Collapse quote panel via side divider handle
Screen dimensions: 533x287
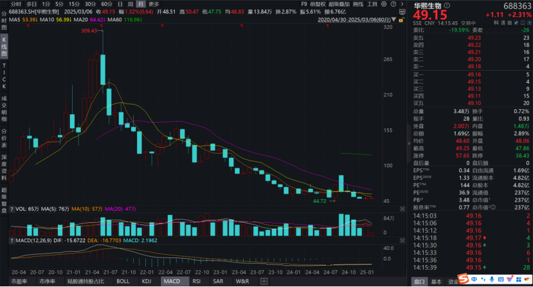coord(408,143)
